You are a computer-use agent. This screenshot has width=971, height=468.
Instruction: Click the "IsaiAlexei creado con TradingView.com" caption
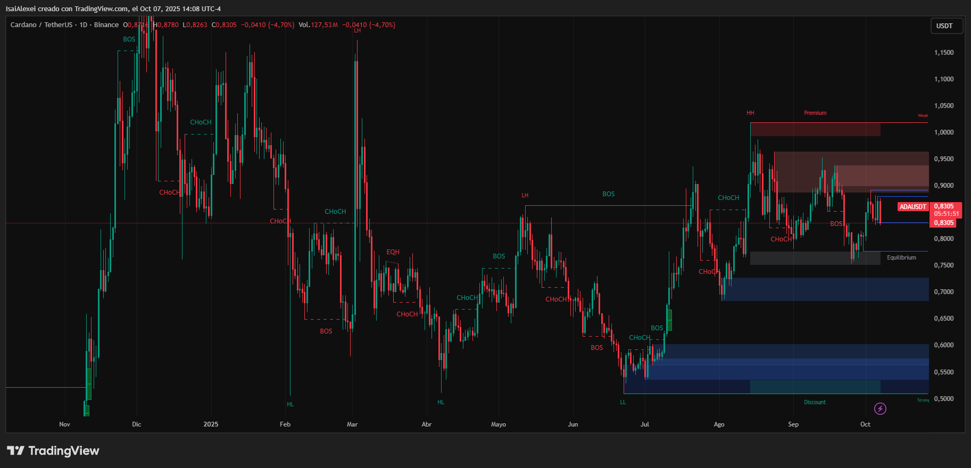[x=67, y=9]
